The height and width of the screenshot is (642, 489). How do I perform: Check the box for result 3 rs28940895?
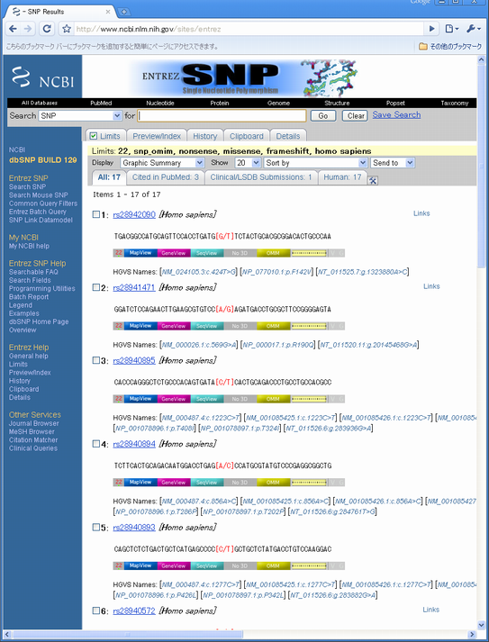coord(95,360)
